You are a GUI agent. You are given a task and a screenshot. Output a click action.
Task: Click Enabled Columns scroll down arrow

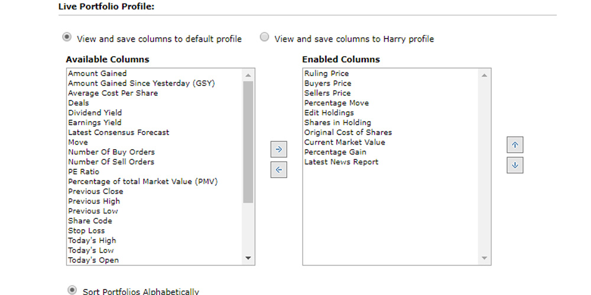(485, 258)
